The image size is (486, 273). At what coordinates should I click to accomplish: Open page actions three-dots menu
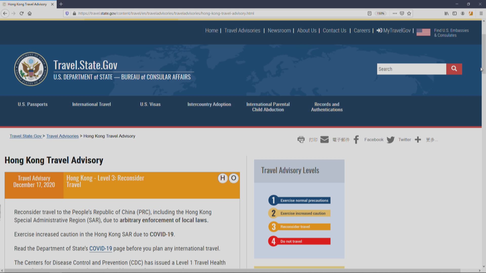click(395, 13)
